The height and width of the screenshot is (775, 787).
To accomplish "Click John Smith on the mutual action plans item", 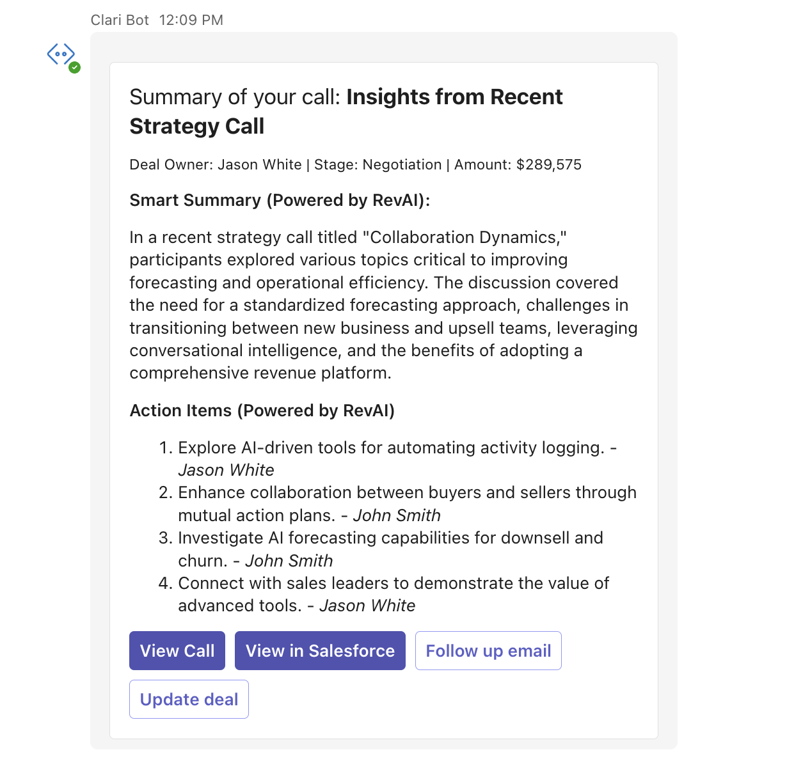I will click(397, 515).
